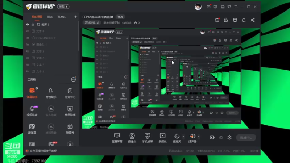The height and width of the screenshot is (163, 290).
Task: Select the 摄像头 1 source row
Action: 51,45
